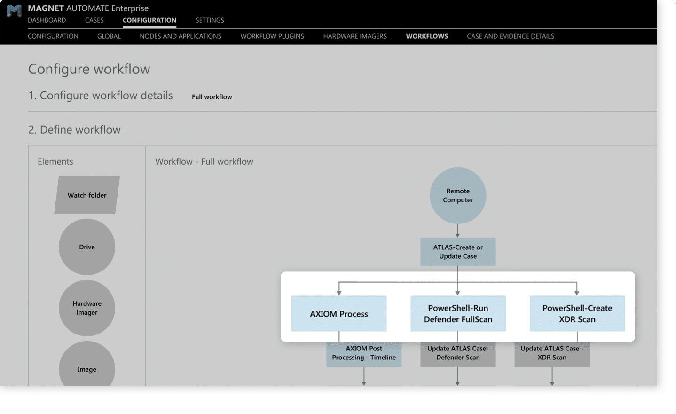Expand the Configure workflow details section
Image resolution: width=676 pixels, height=414 pixels.
(101, 96)
